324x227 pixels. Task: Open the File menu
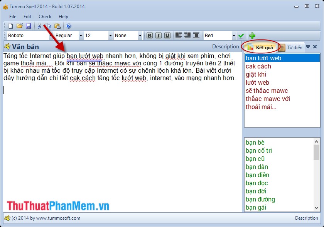(x=13, y=17)
